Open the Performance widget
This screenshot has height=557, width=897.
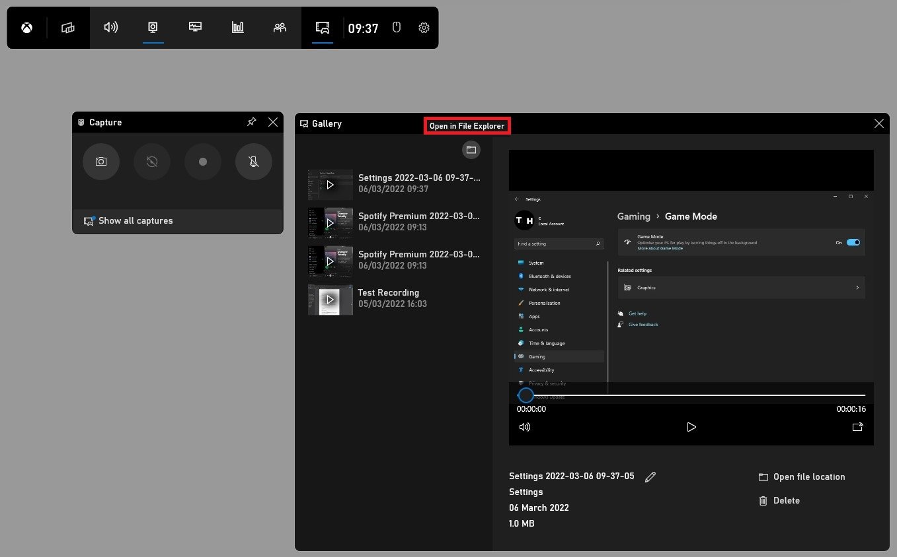coord(195,28)
